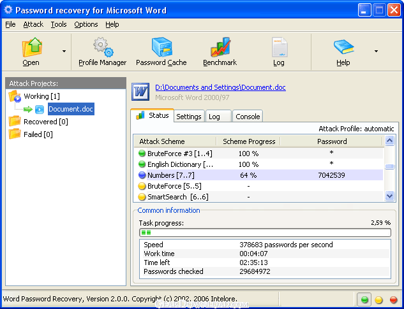Viewport: 404px width, 309px height.
Task: Click green status light in status bar
Action: tap(364, 299)
